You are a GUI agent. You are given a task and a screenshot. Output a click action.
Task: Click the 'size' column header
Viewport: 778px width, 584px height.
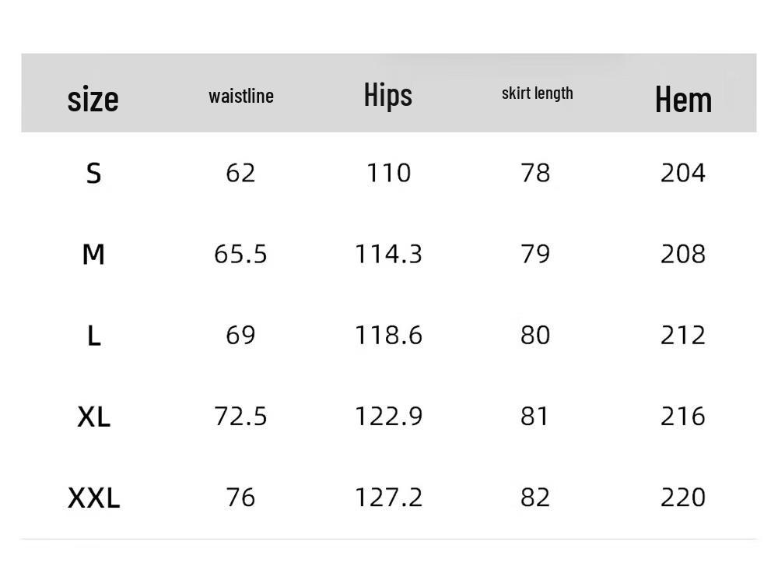click(93, 99)
